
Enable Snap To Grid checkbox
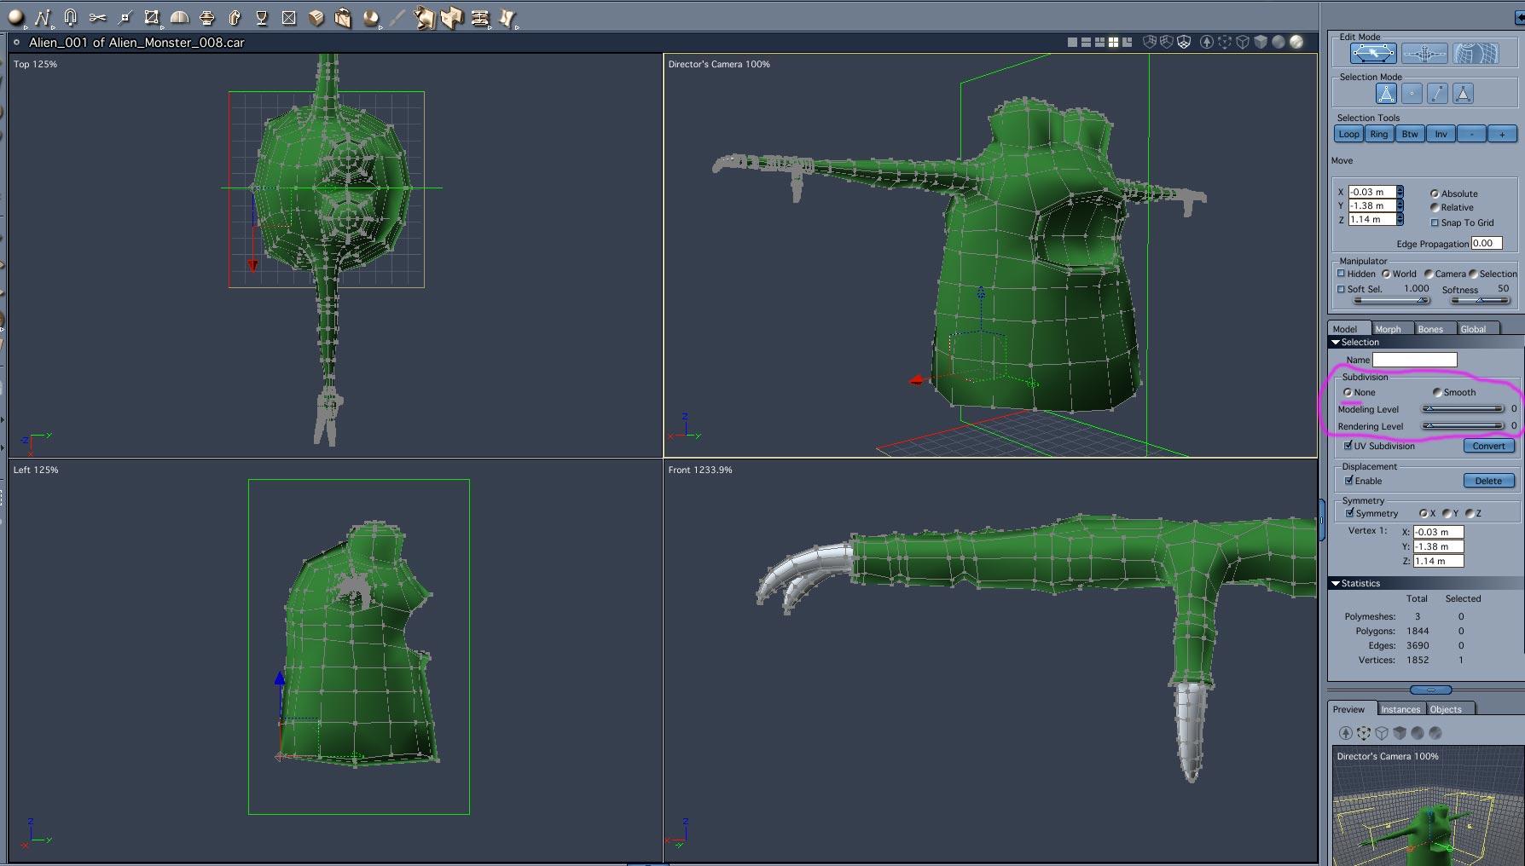click(x=1435, y=222)
